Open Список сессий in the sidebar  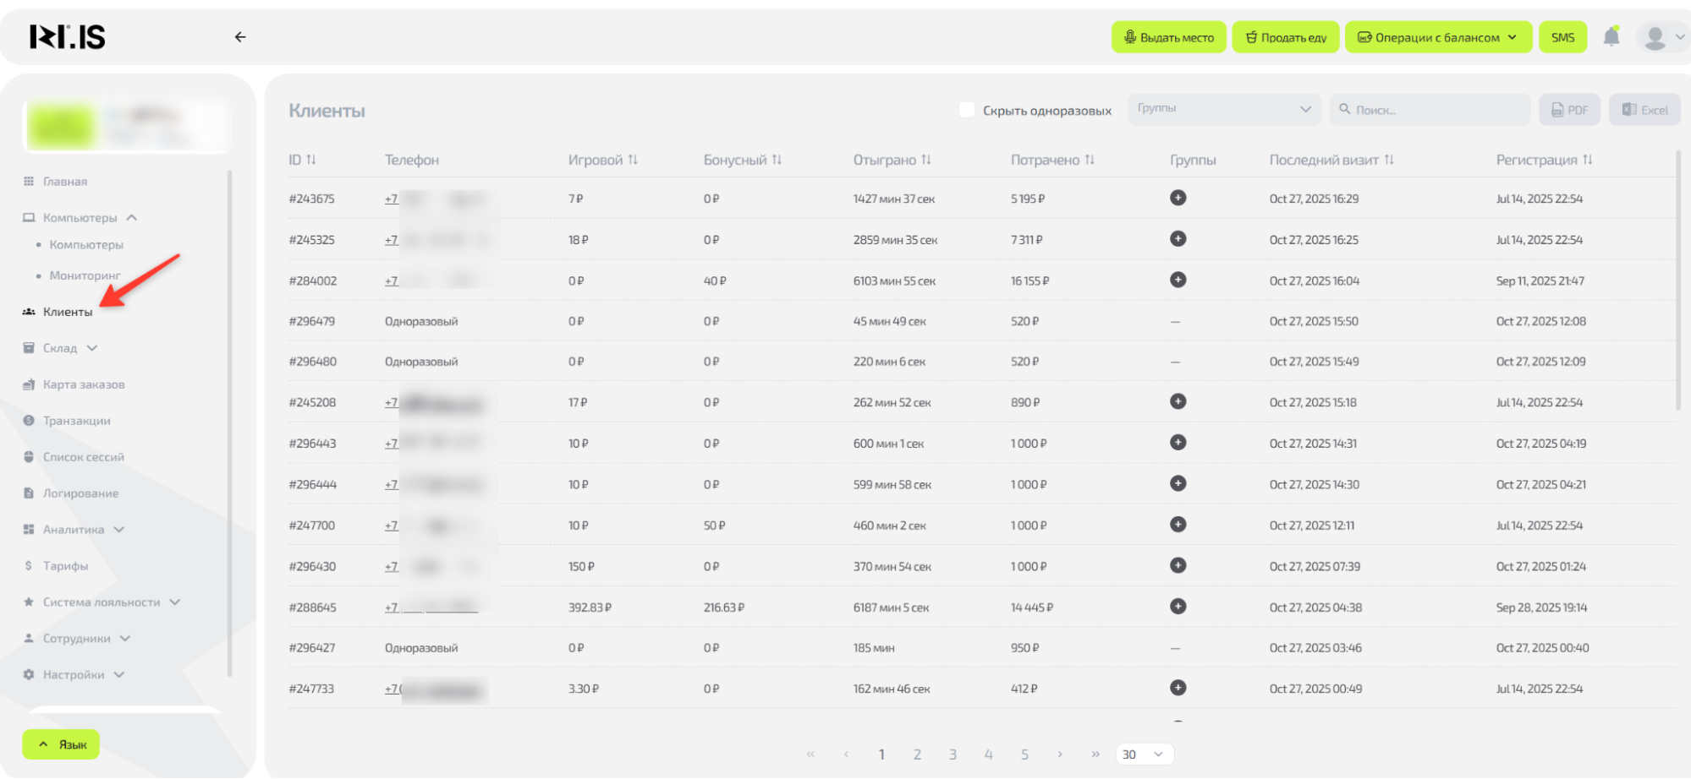pyautogui.click(x=83, y=457)
